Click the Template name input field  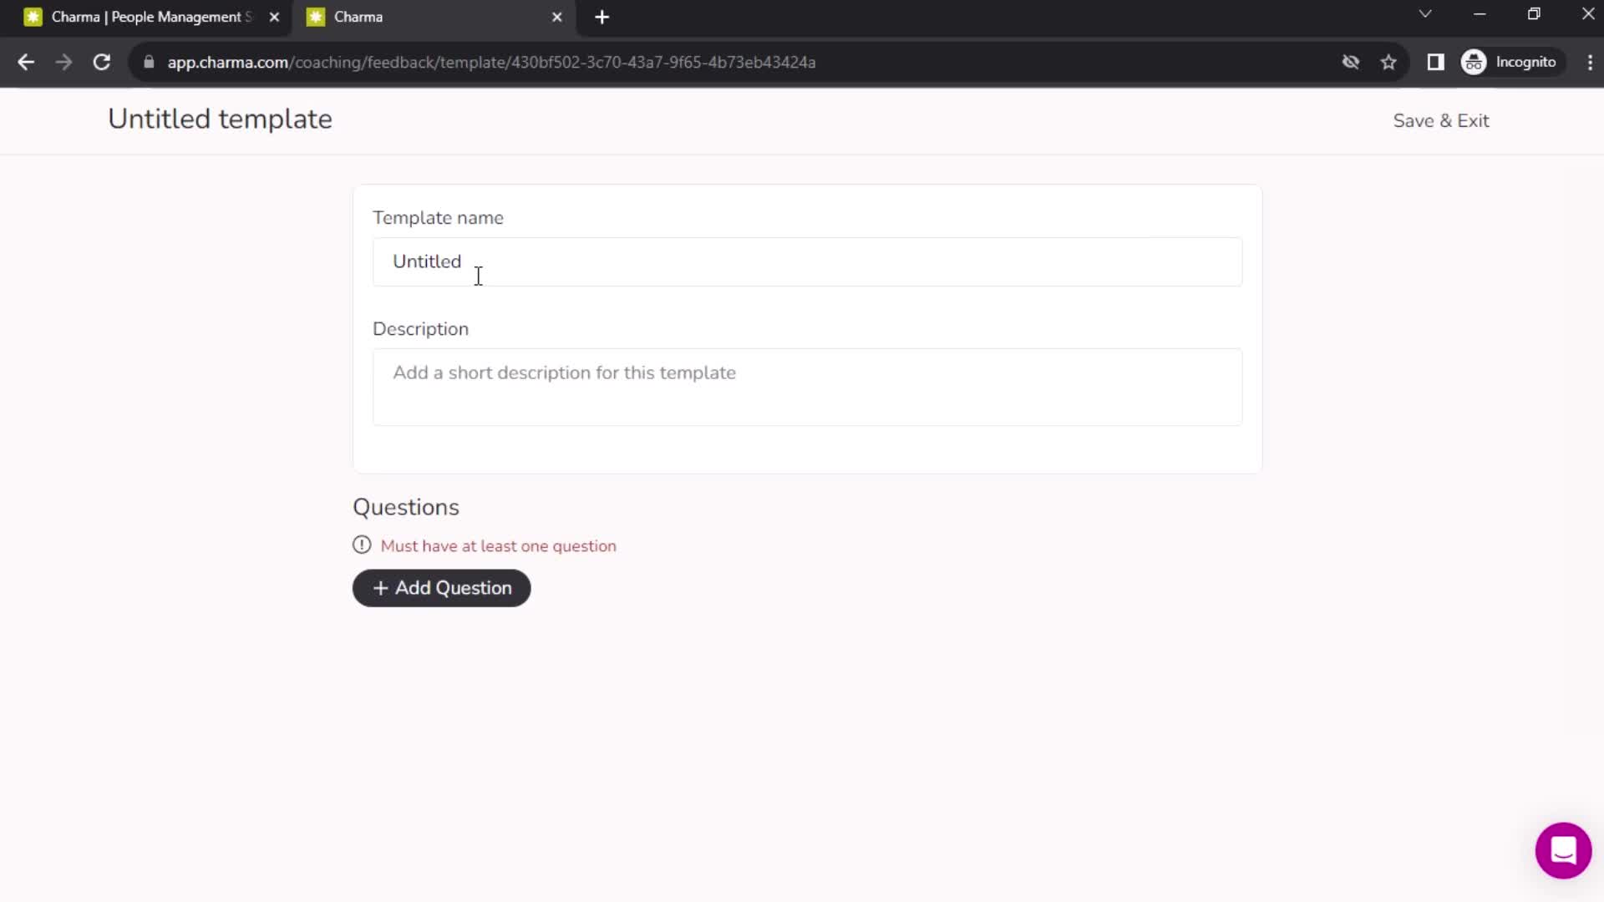pos(810,261)
